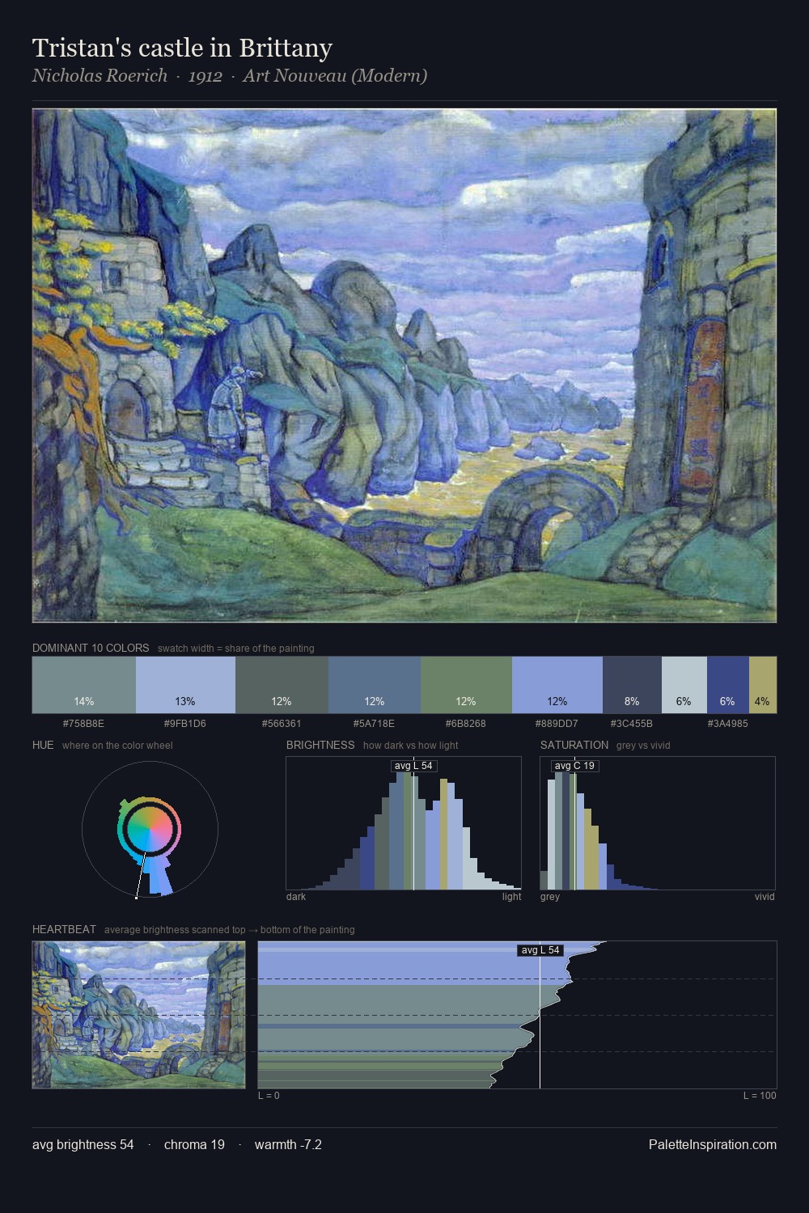Click the heartbeat brightness chart
This screenshot has height=1213, width=809.
[x=517, y=1015]
